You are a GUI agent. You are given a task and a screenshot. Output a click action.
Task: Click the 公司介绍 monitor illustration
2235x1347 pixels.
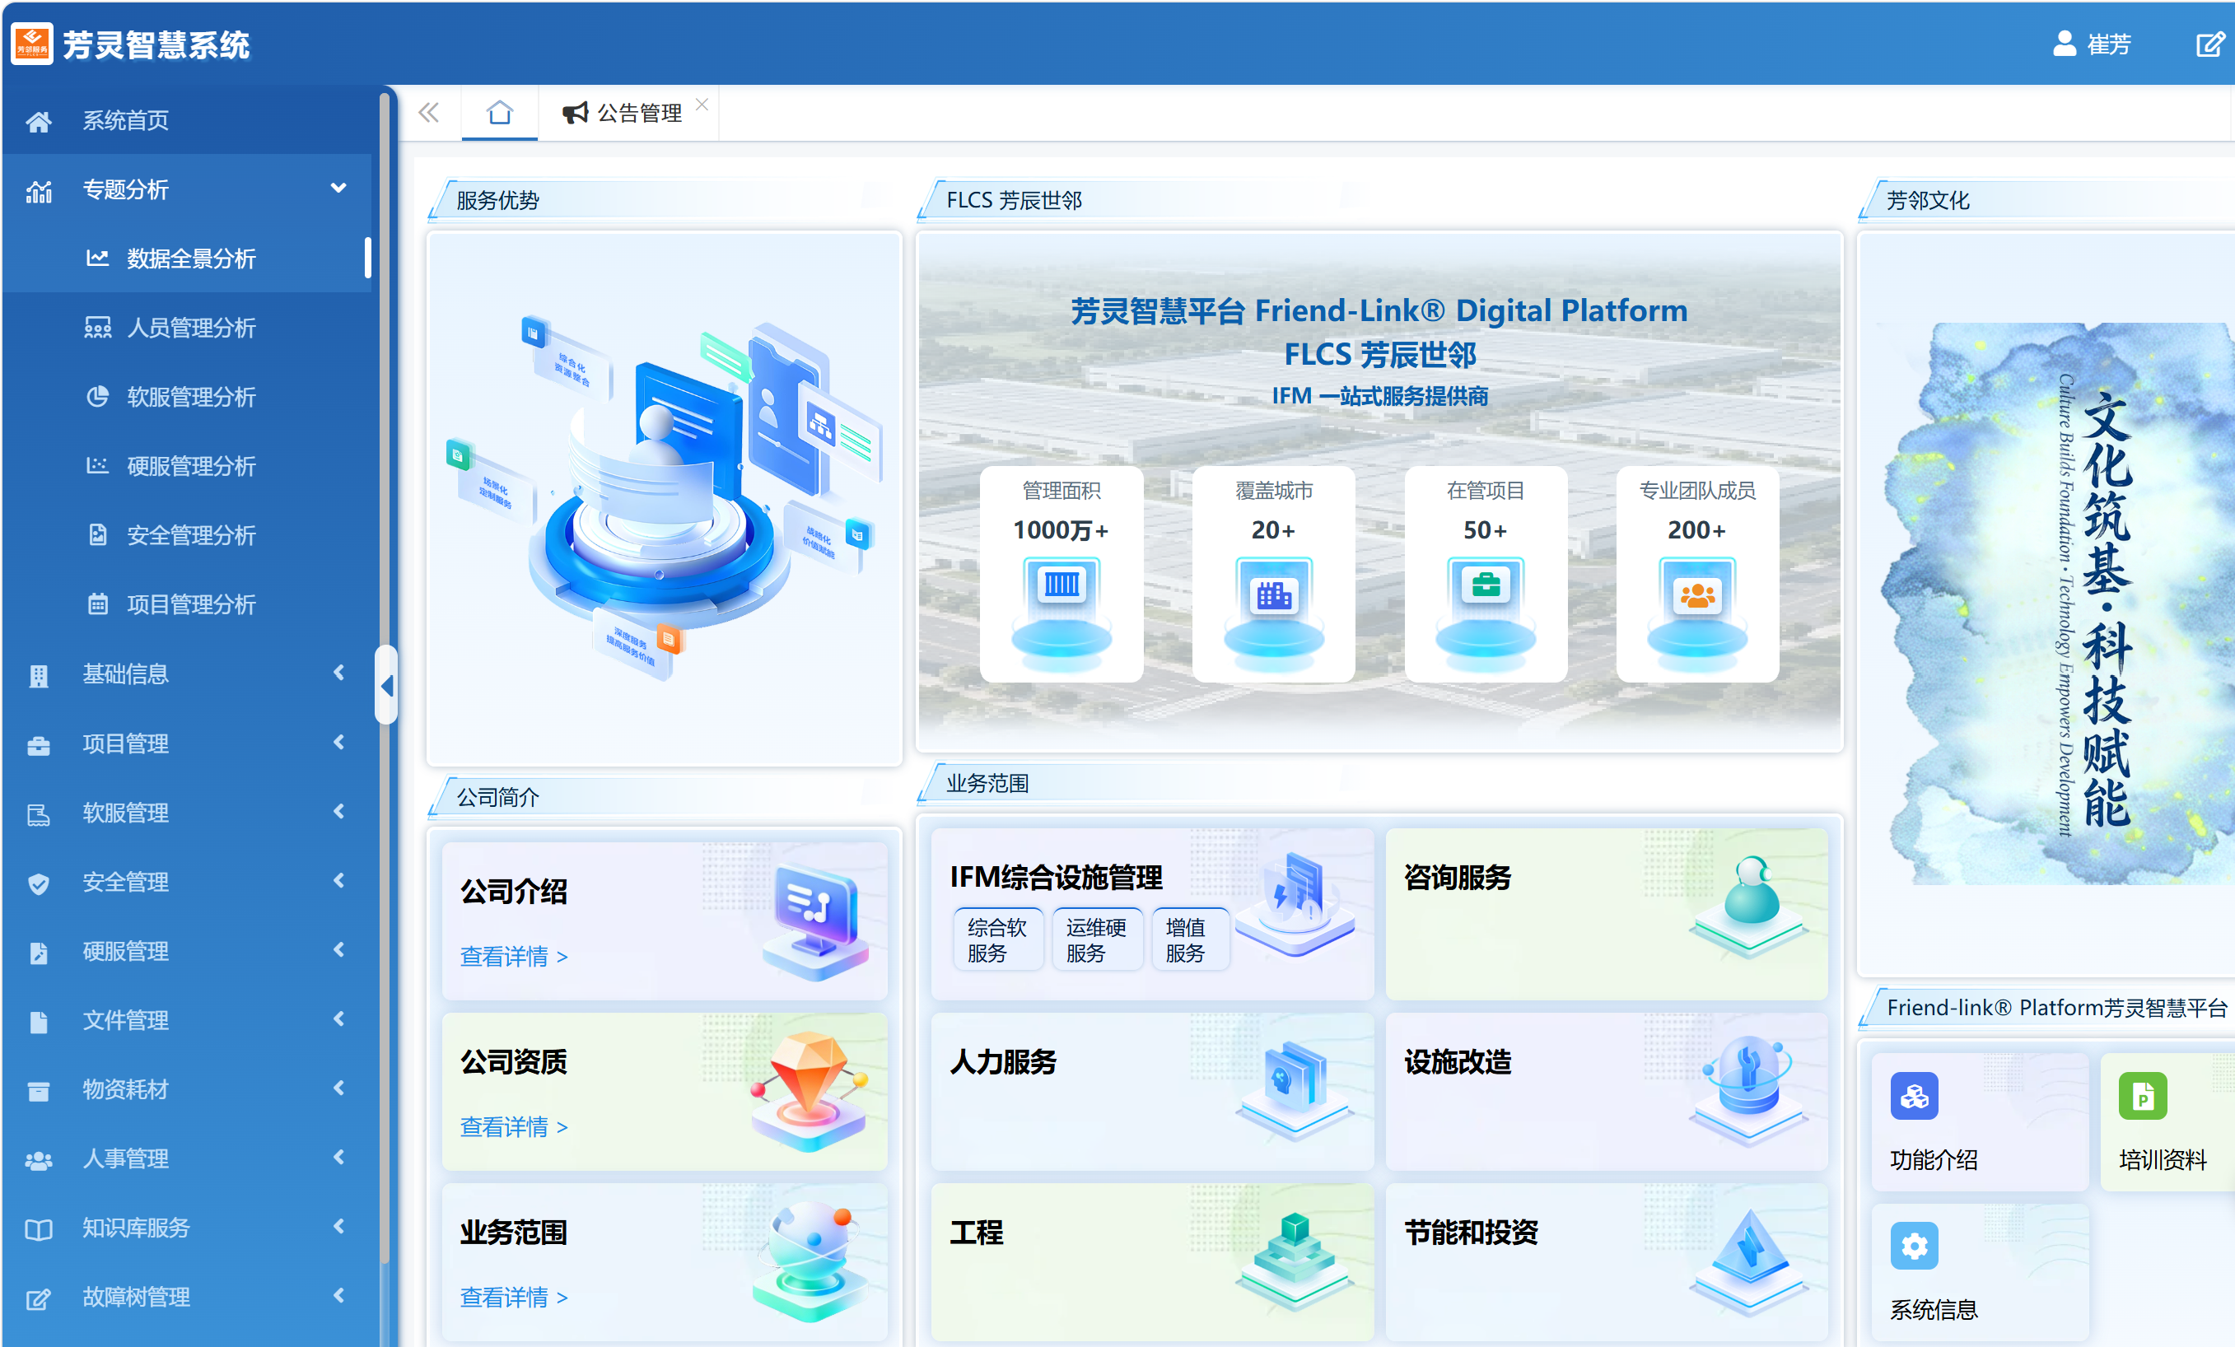coord(815,921)
